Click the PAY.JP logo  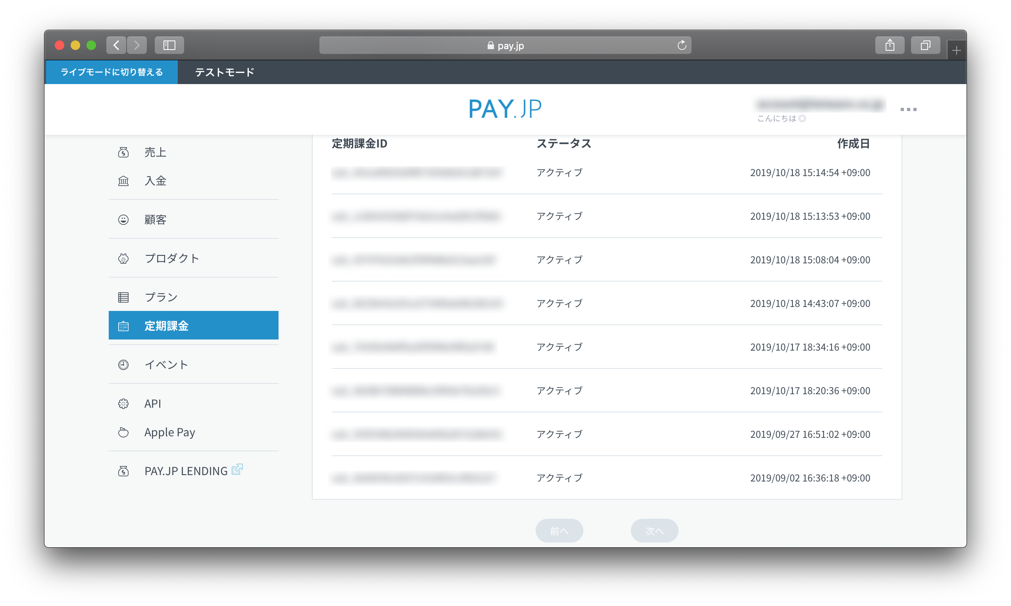pos(505,109)
